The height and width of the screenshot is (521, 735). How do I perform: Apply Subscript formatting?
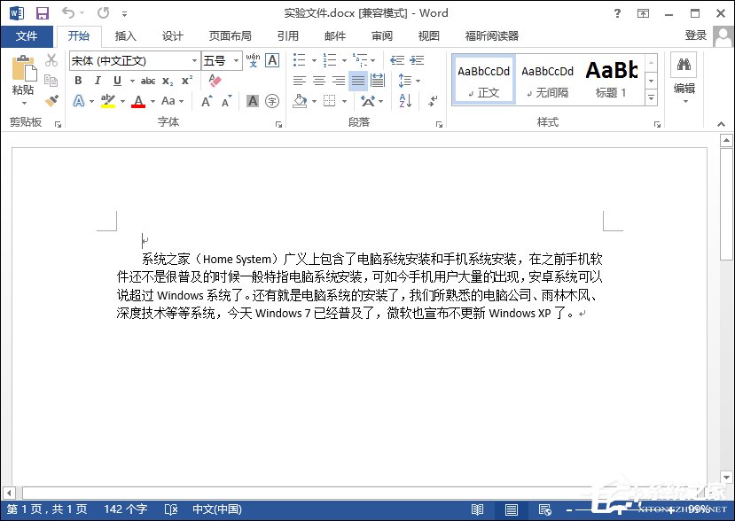[x=167, y=81]
